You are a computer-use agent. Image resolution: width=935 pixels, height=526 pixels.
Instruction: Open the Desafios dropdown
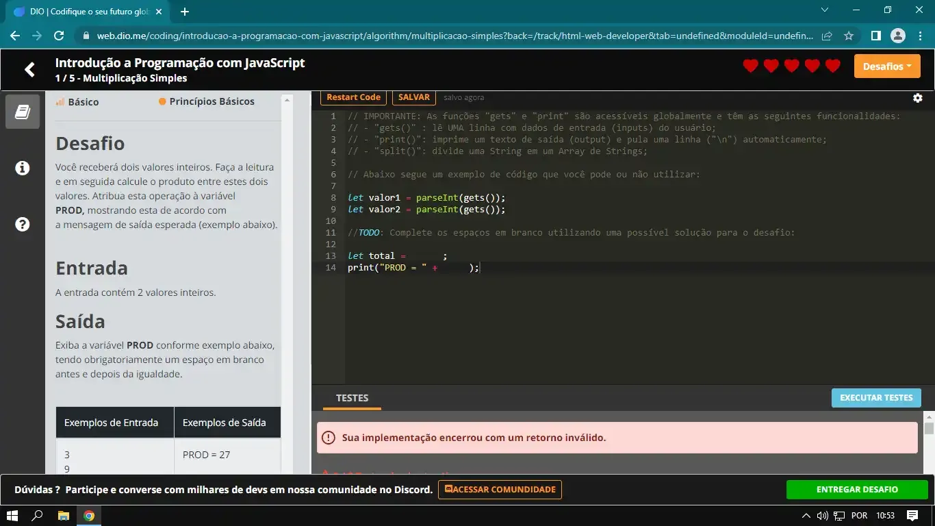coord(887,66)
